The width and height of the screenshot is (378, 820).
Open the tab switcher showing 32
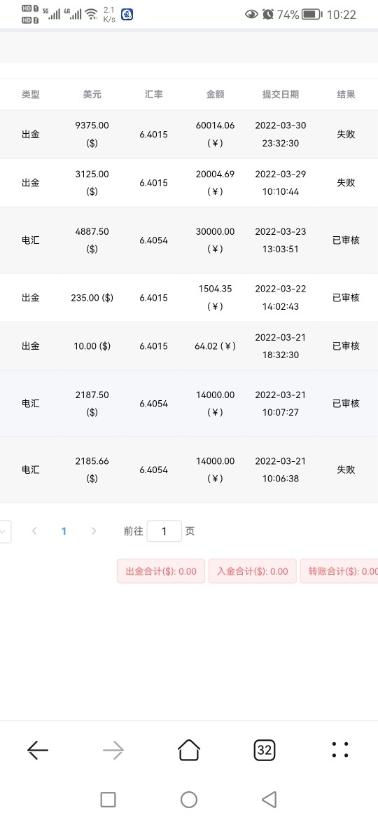pos(265,751)
